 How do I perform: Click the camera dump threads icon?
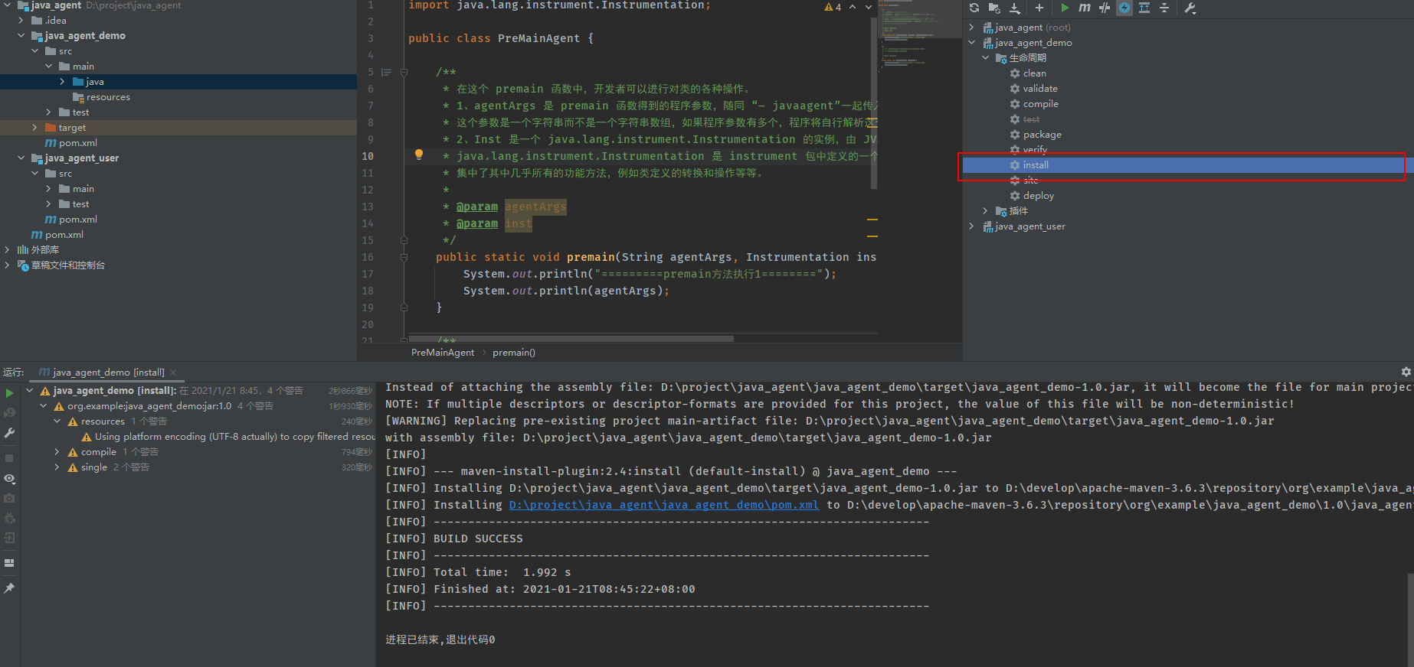coord(9,498)
